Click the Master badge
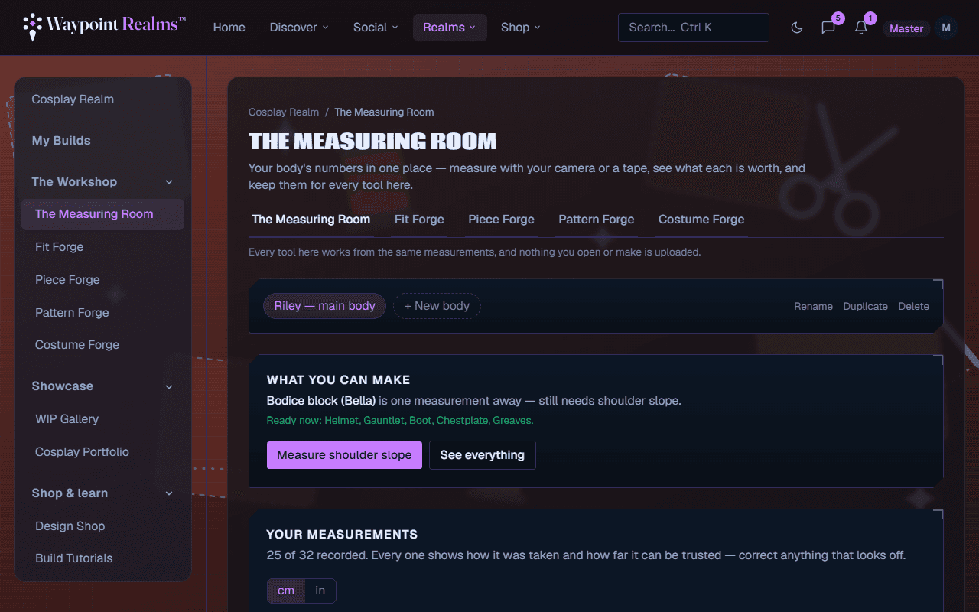 (x=906, y=28)
